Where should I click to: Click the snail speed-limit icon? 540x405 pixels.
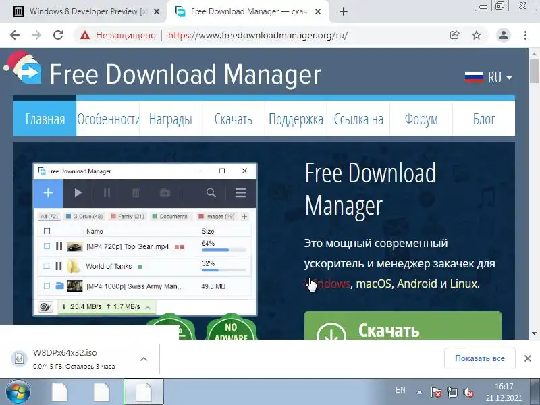tap(46, 306)
